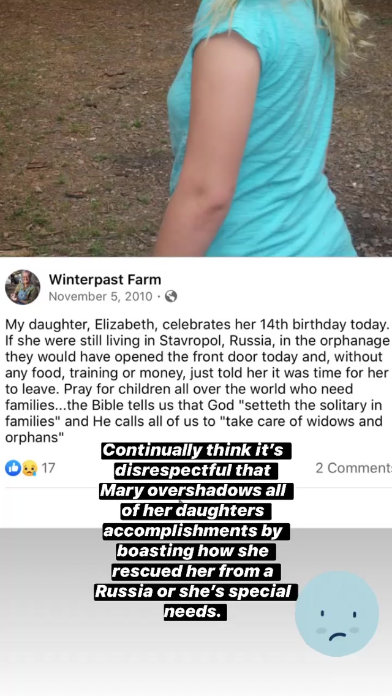Click the globe public audience icon
The image size is (392, 696).
[x=171, y=296]
